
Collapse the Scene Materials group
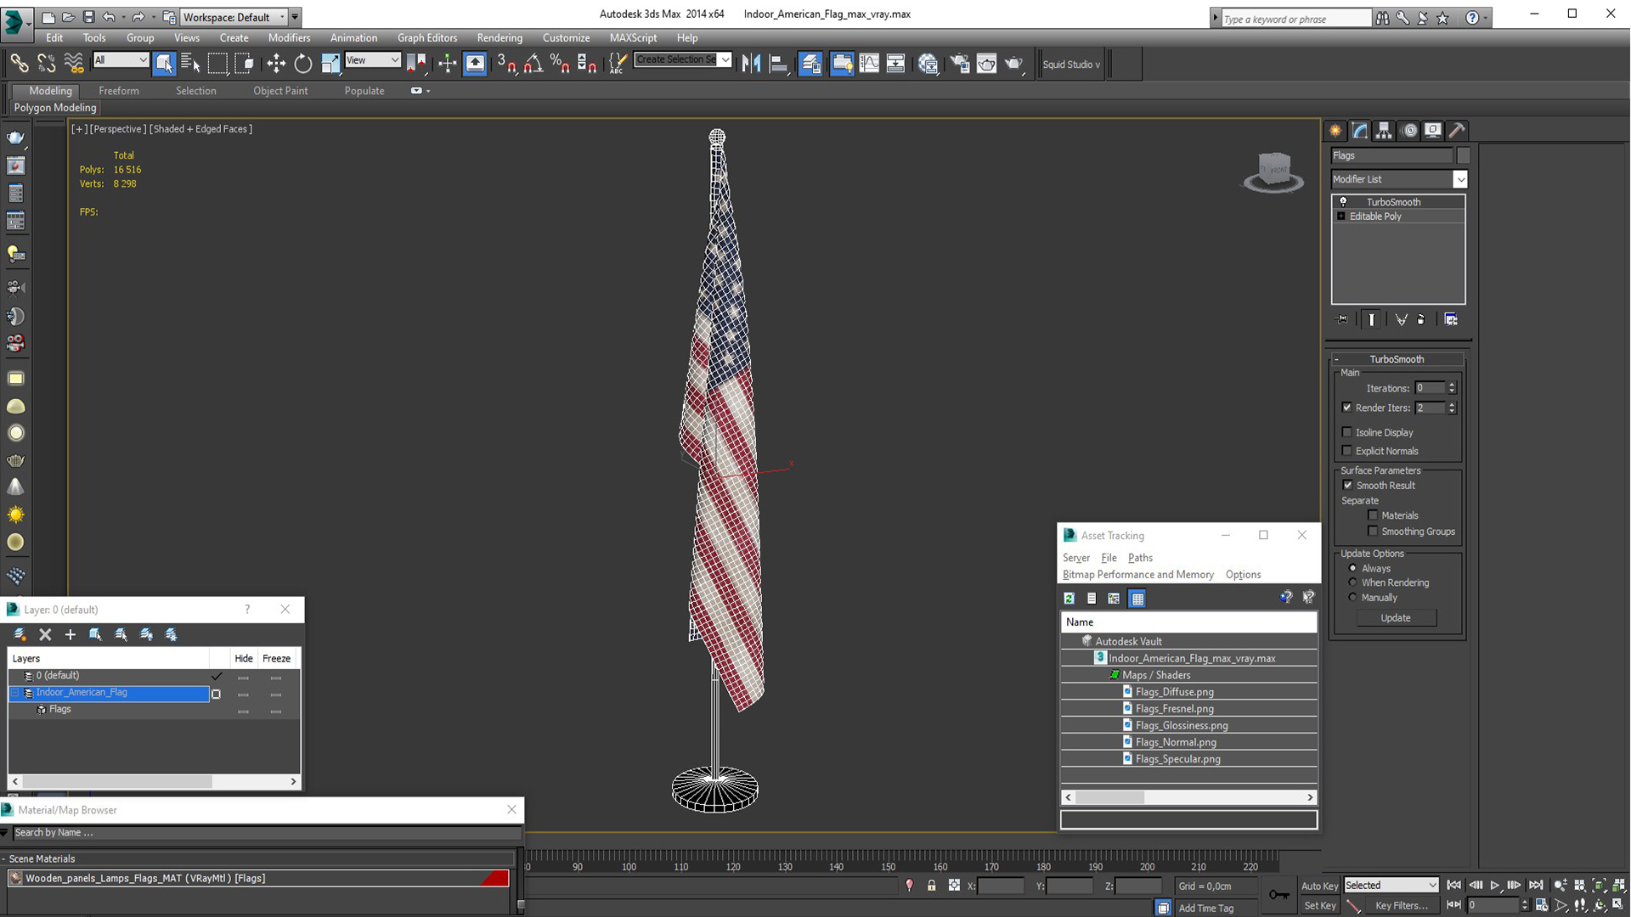pos(4,858)
